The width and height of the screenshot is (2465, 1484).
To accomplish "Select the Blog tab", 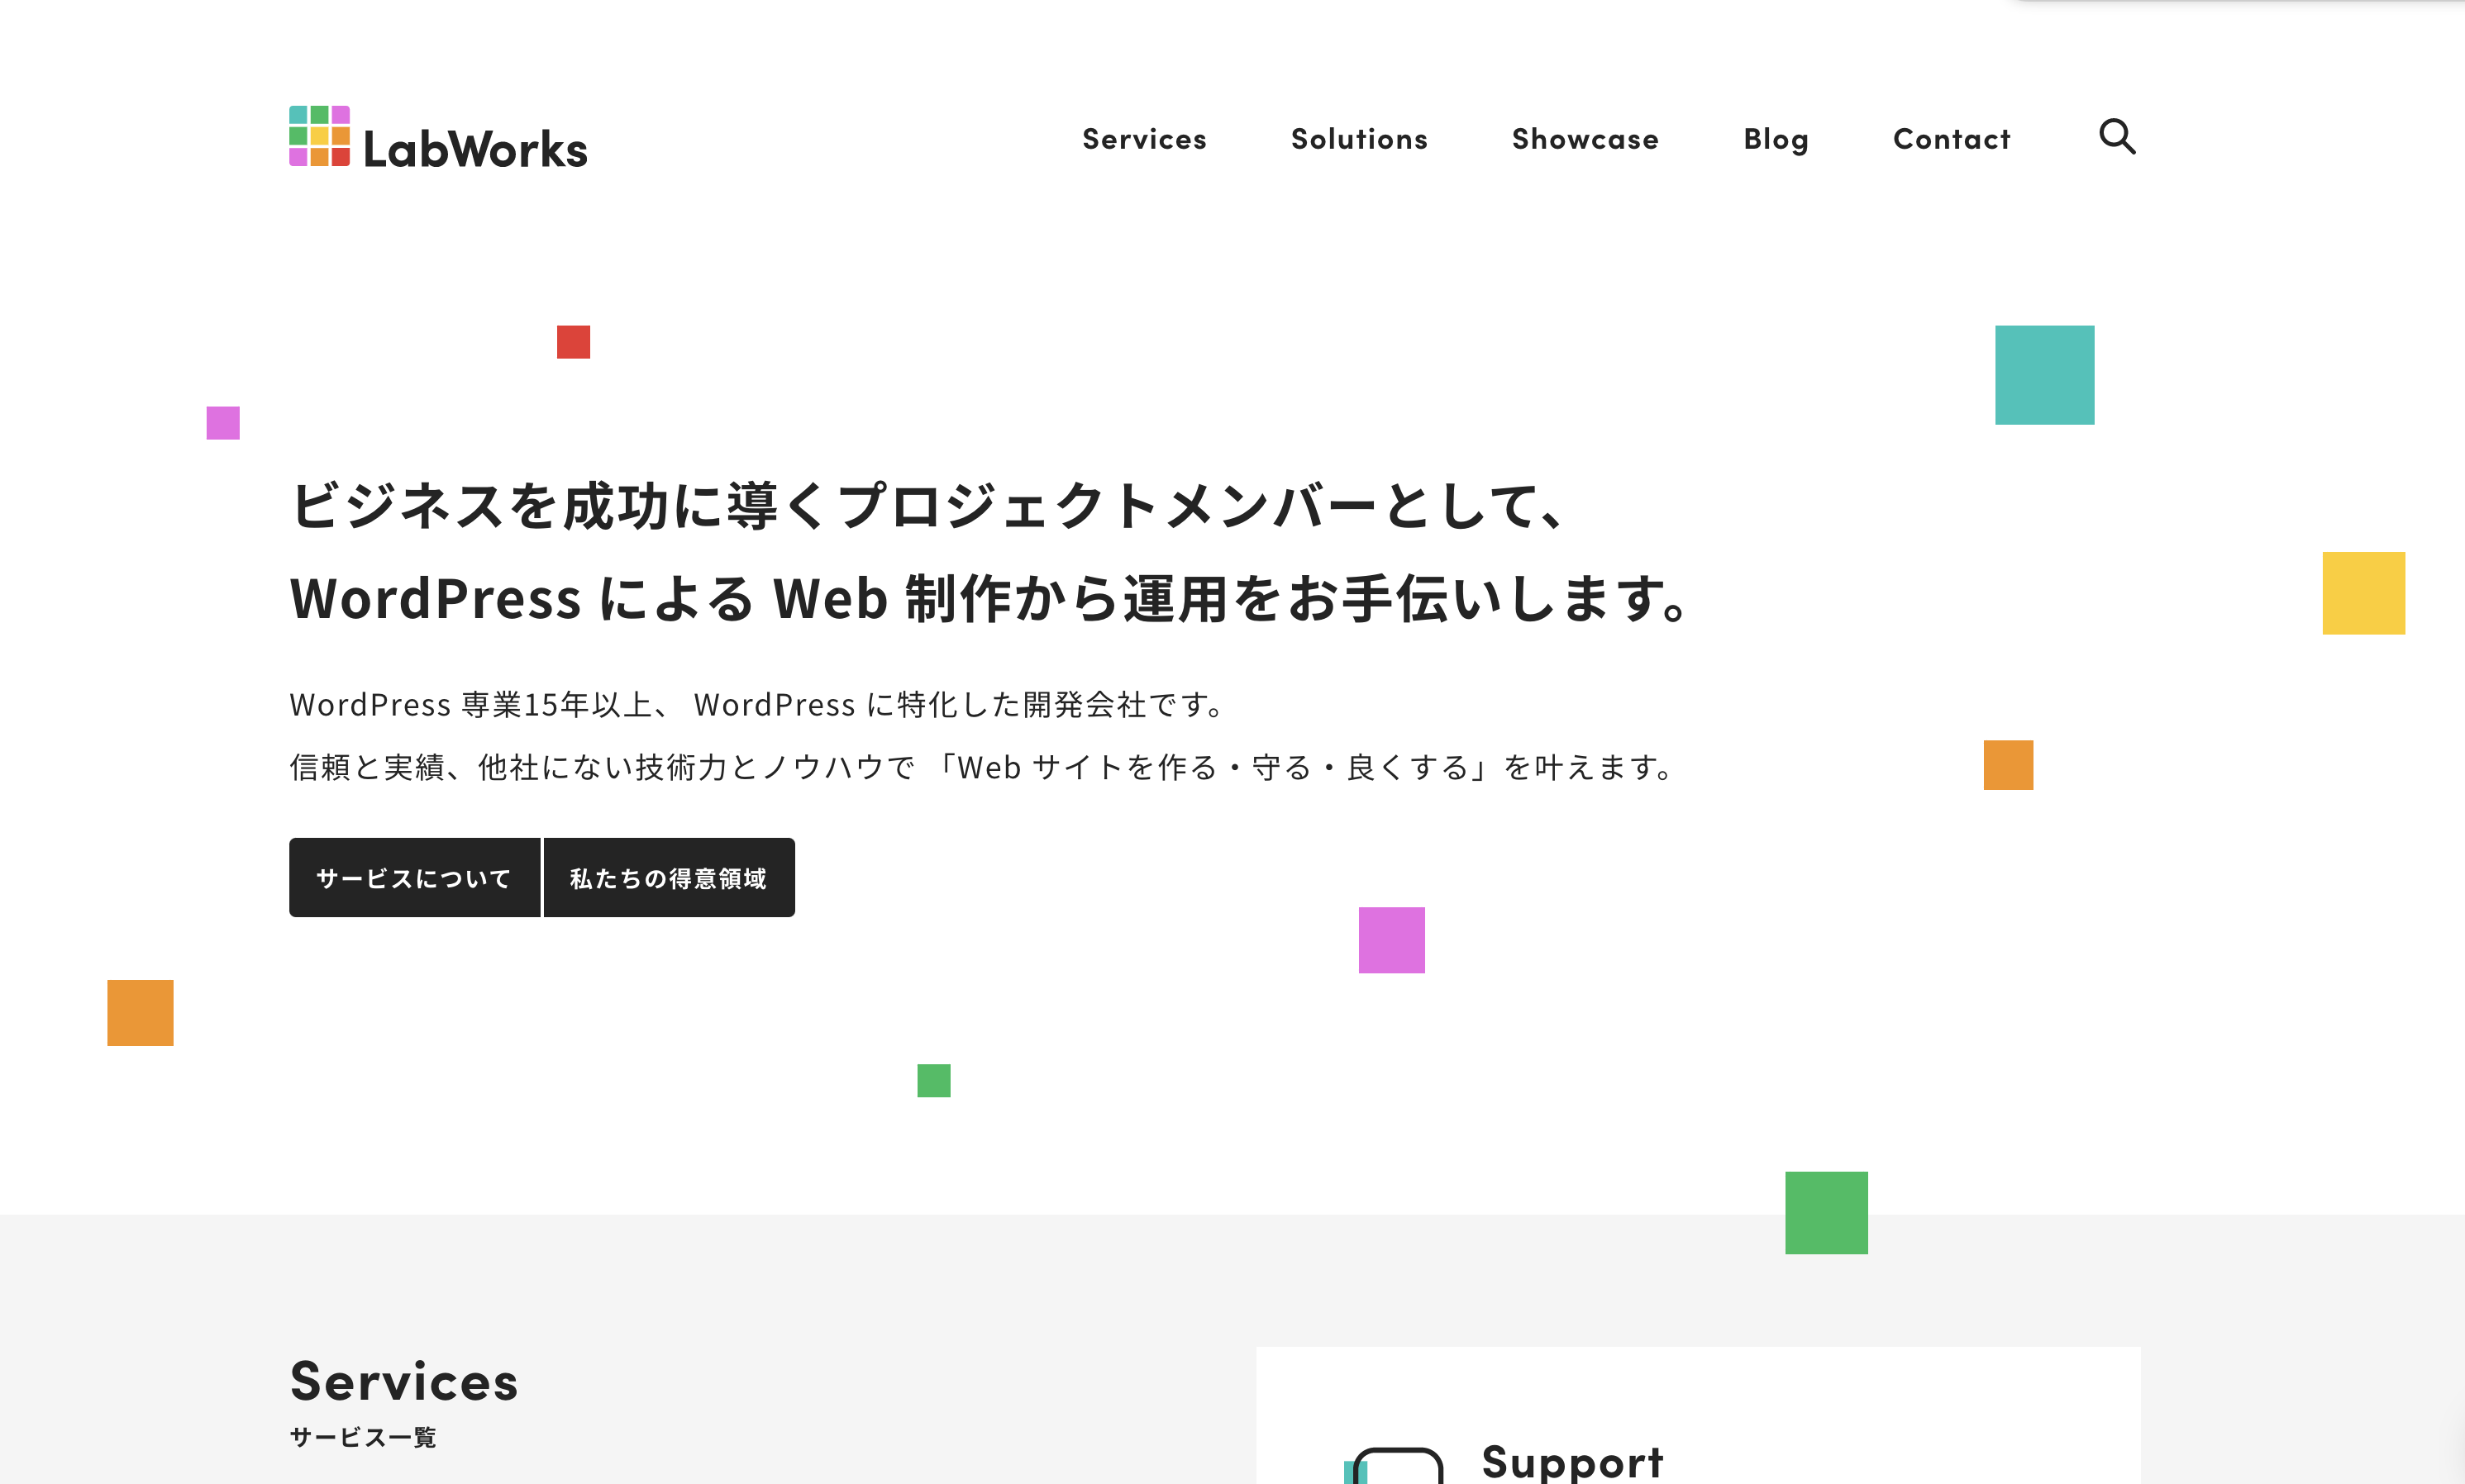I will click(x=1776, y=136).
